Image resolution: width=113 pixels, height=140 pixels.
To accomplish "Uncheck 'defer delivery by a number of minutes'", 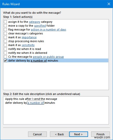I will 5,61.
